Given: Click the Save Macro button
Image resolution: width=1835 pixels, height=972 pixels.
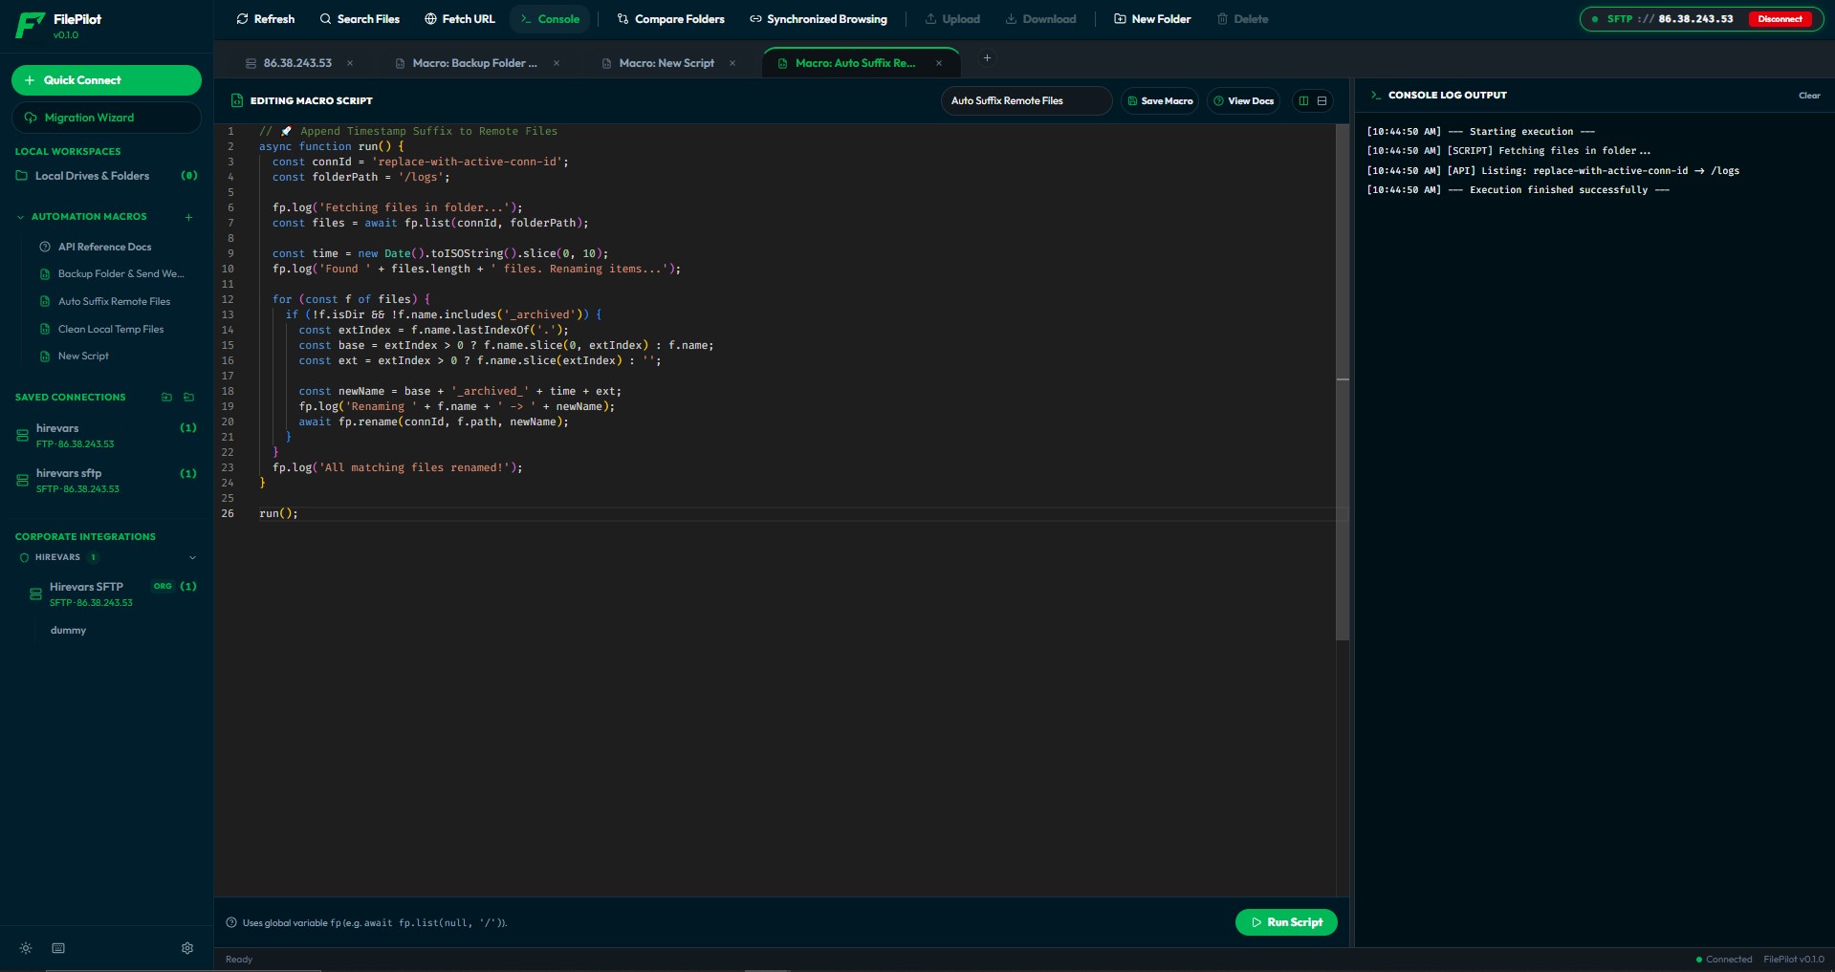Looking at the screenshot, I should (1160, 100).
